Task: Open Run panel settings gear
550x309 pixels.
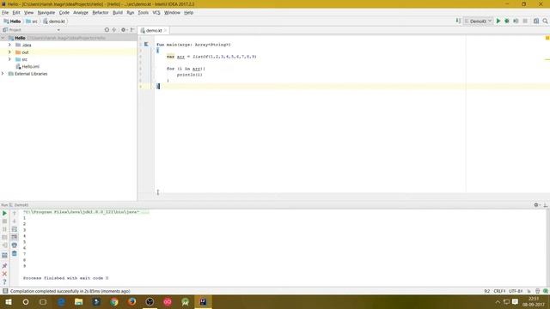Action: (x=536, y=205)
